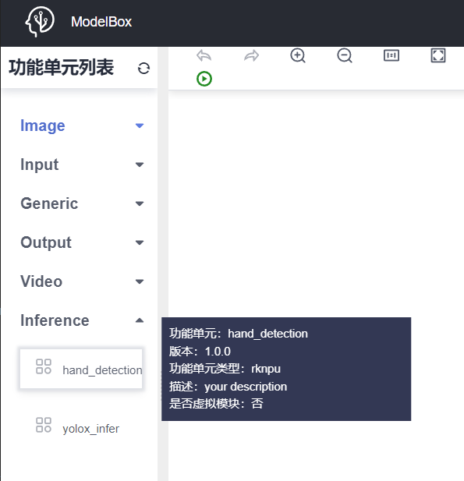
Task: Select the hand_detection function unit
Action: (81, 369)
